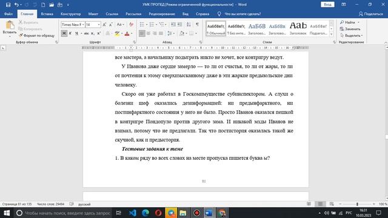
Task: Apply the Без интервала style
Action: click(x=236, y=28)
